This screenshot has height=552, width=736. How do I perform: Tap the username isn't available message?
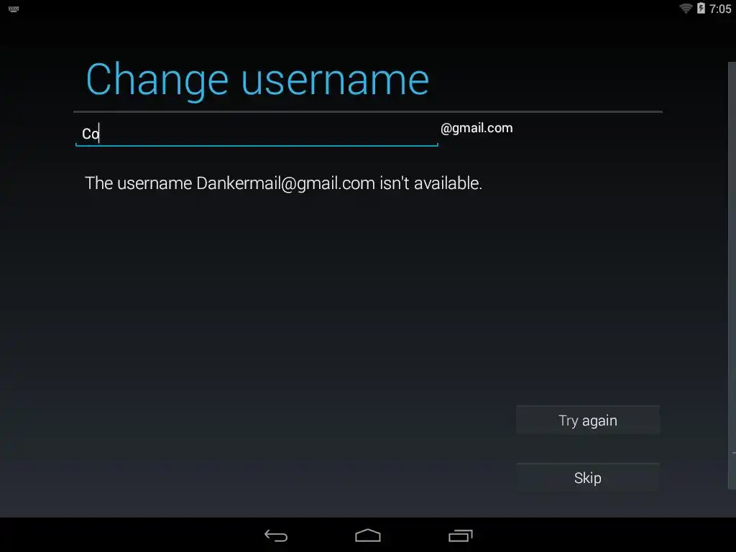tap(283, 183)
